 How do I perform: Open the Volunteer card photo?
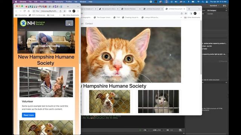[46, 82]
